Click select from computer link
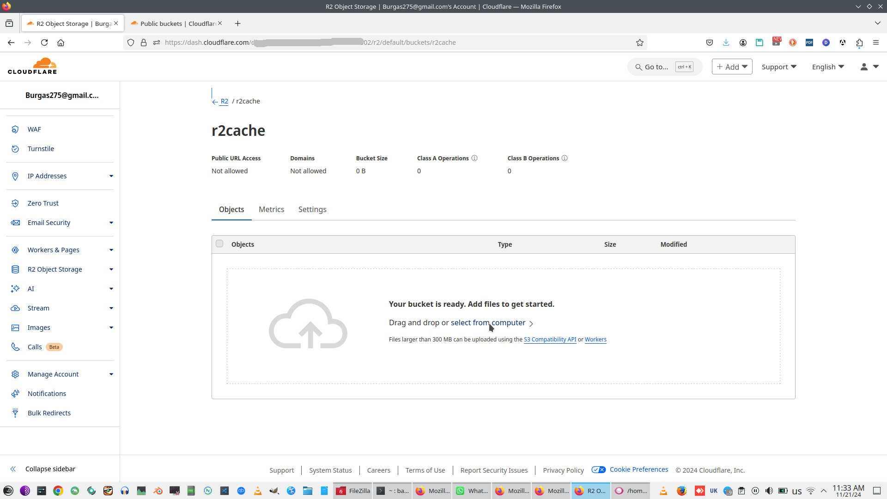Image resolution: width=887 pixels, height=499 pixels. coord(488,323)
